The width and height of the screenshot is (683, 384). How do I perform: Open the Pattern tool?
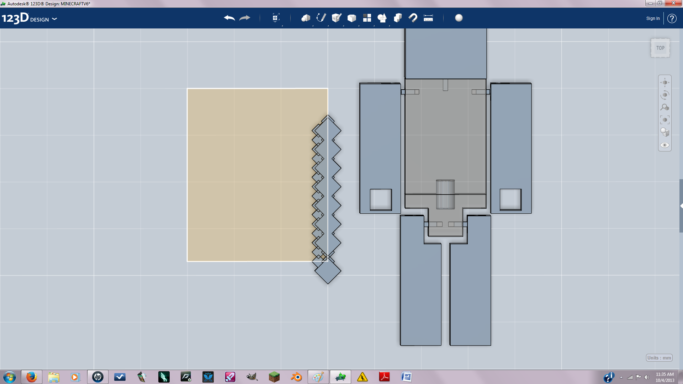coord(367,18)
